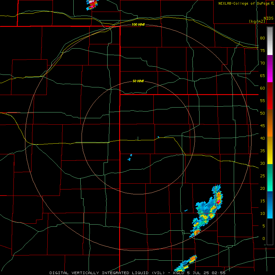Click the 40 value on color scale
This screenshot has height=275, width=275.
click(x=262, y=138)
